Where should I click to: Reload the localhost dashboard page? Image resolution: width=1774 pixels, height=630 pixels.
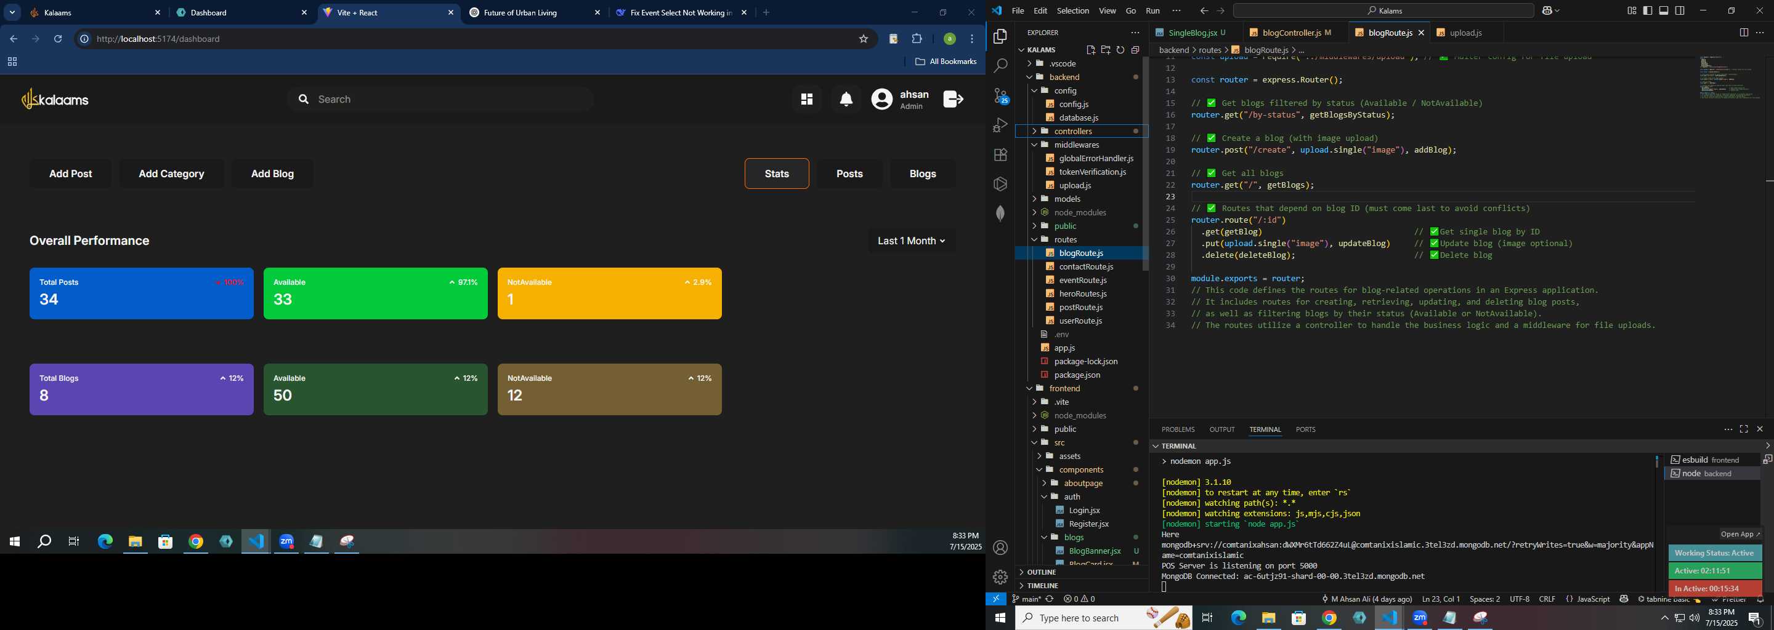tap(59, 39)
